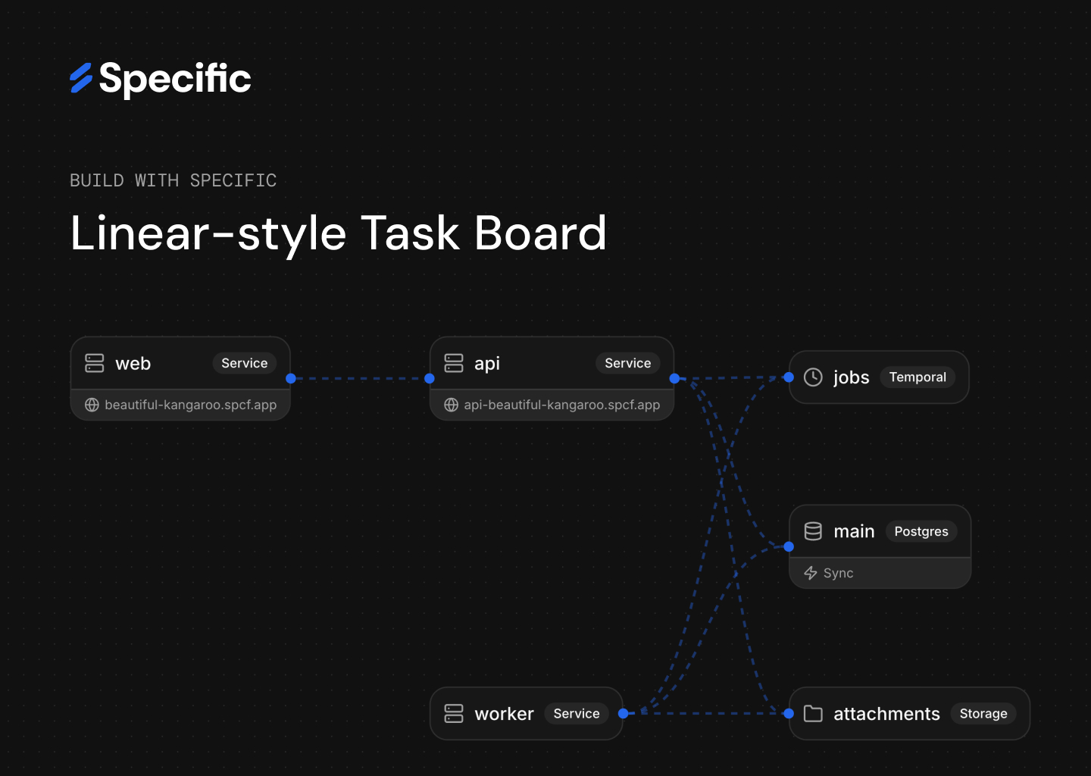
Task: Select the connector dot on jobs node
Action: (x=789, y=377)
